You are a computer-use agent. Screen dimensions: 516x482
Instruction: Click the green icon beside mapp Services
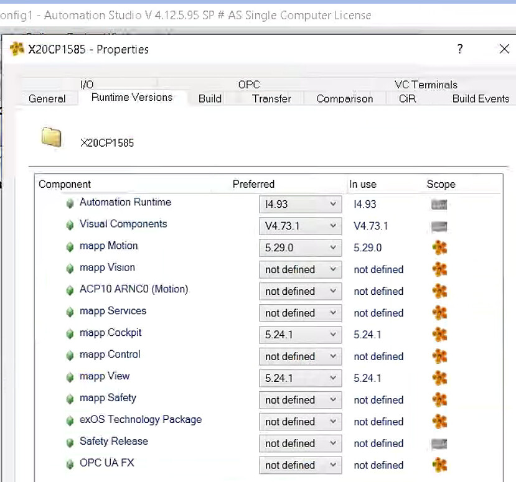70,312
